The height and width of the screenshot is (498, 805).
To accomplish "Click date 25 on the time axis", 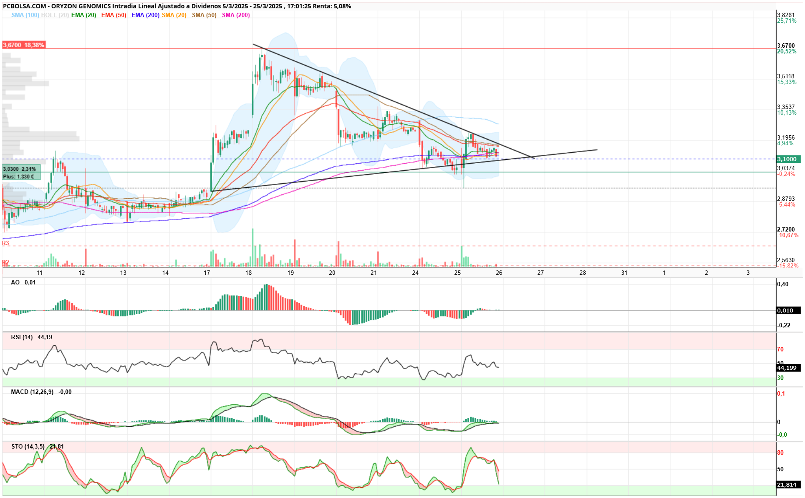I will (x=457, y=273).
